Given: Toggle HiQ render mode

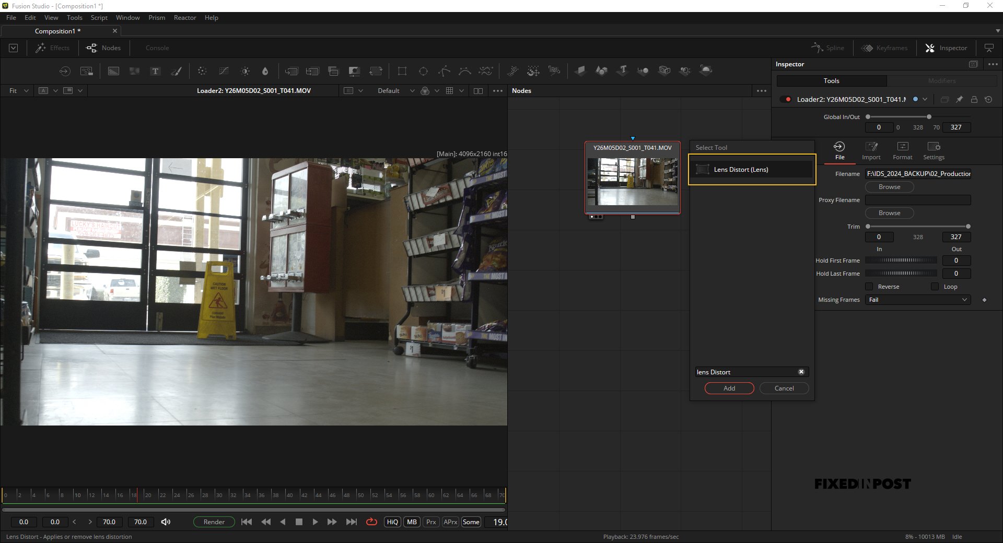Looking at the screenshot, I should point(392,522).
